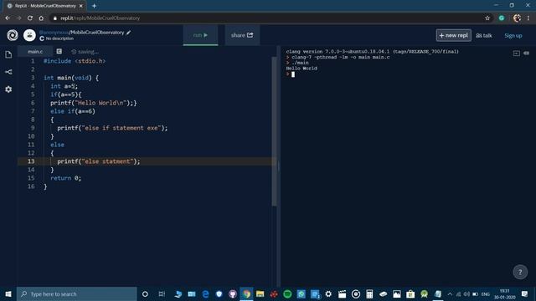Open the @anonymous profile link

[54, 33]
